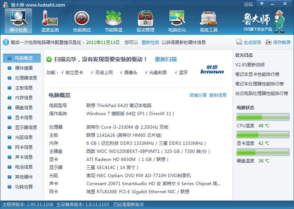This screenshot has height=209, width=294.
Task: Click the Conexant 20671 SmartAudio HD text
Action: point(153,184)
